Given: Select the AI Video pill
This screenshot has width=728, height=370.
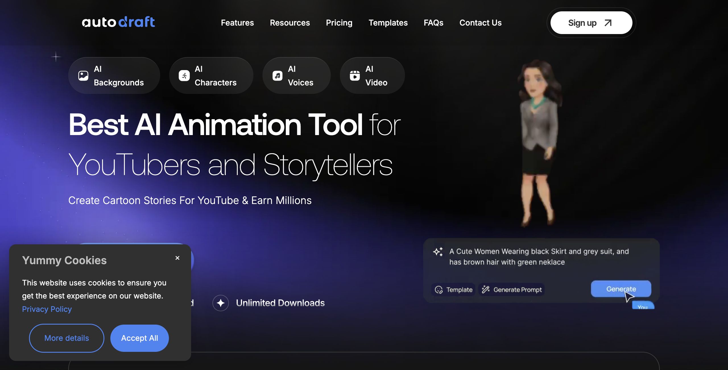Looking at the screenshot, I should tap(372, 75).
